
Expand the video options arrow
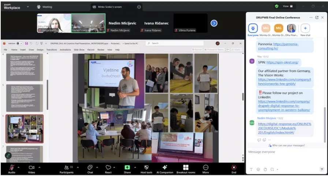point(40,167)
